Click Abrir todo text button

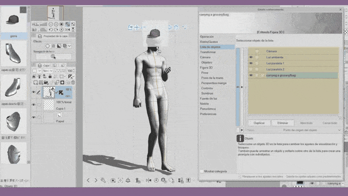(306, 123)
